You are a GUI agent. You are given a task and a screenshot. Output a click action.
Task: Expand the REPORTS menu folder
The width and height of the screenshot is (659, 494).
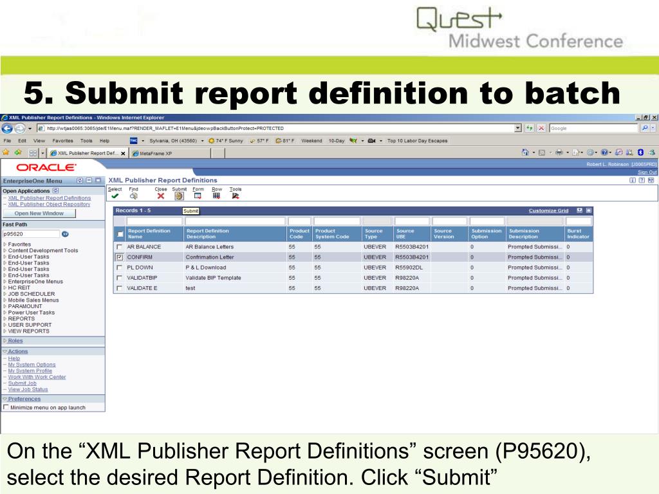point(21,318)
